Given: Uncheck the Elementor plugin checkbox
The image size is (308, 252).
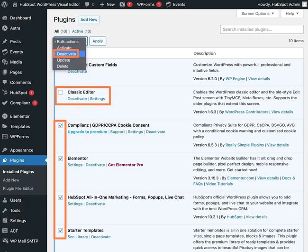Looking at the screenshot, I should 61,159.
